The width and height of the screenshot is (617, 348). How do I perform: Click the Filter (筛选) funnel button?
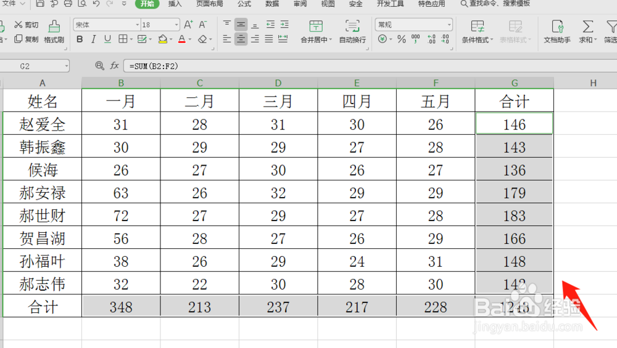[x=611, y=32]
